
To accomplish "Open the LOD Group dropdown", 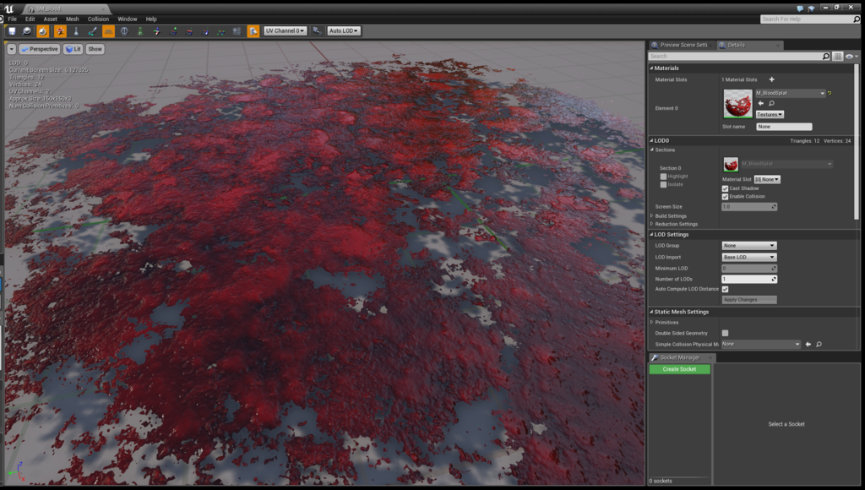I will tap(749, 246).
